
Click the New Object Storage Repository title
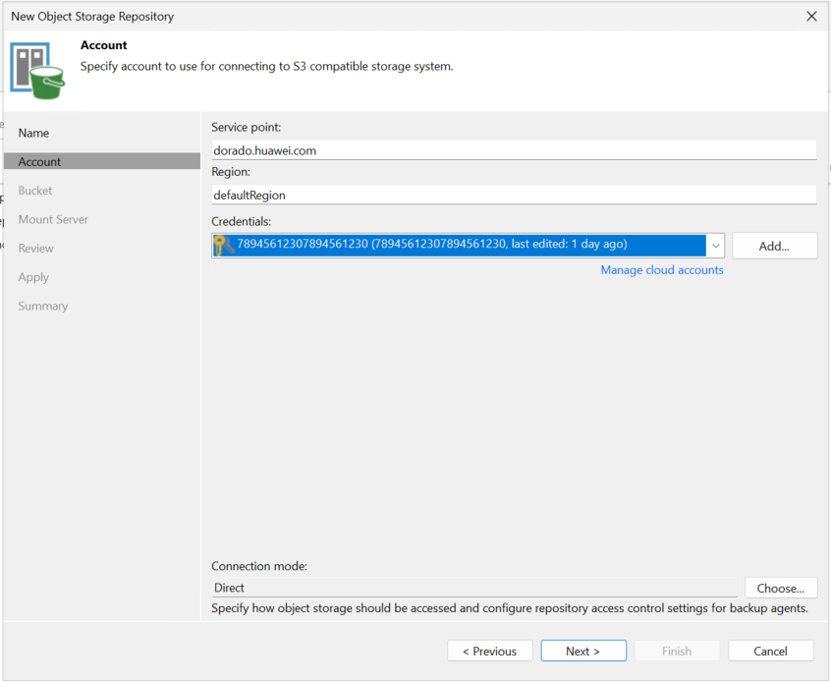(92, 17)
